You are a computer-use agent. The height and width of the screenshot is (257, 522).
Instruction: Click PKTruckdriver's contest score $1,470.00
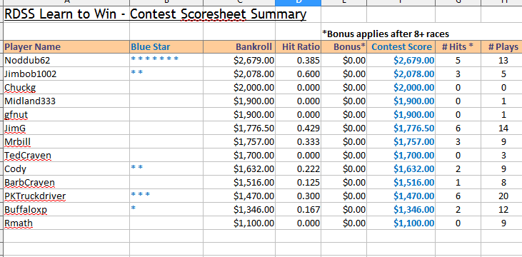tap(401, 196)
